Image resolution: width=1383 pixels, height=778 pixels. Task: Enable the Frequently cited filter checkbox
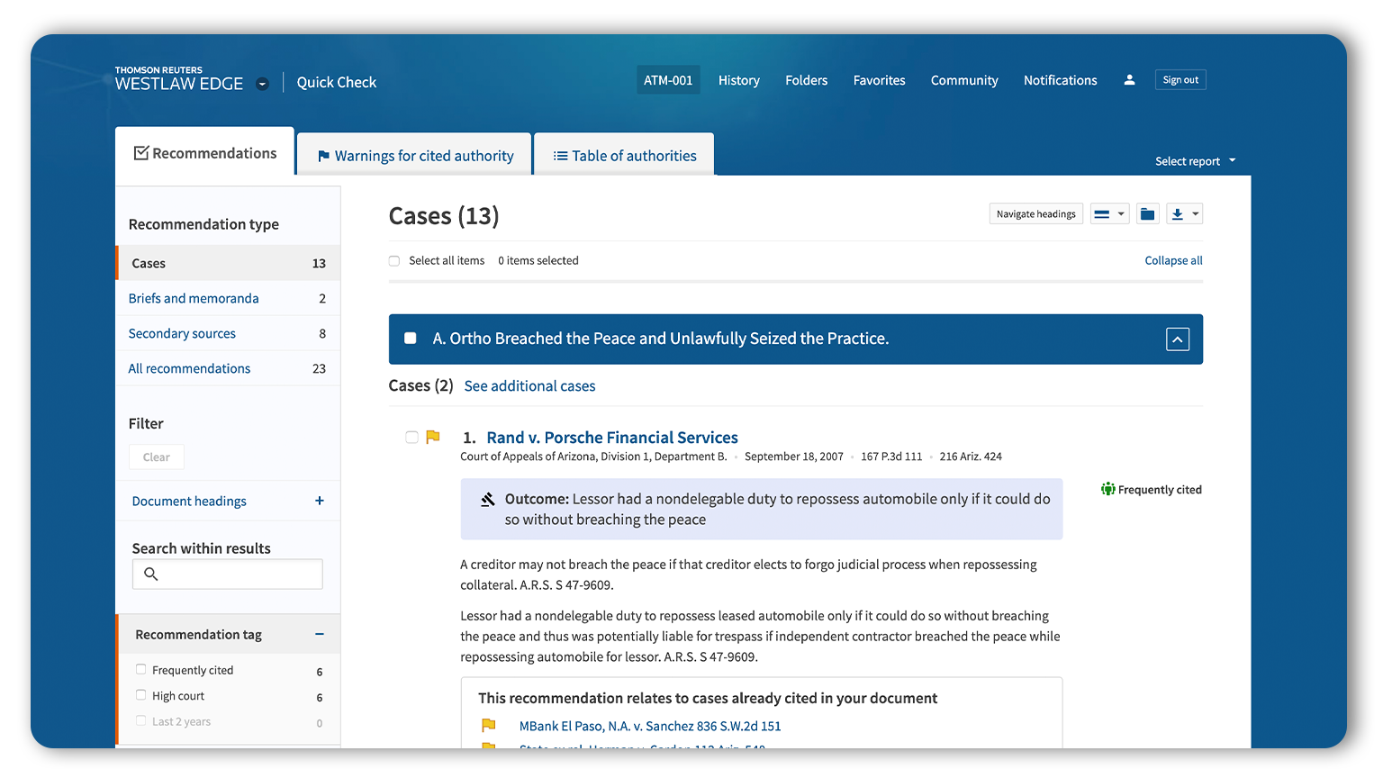[141, 670]
